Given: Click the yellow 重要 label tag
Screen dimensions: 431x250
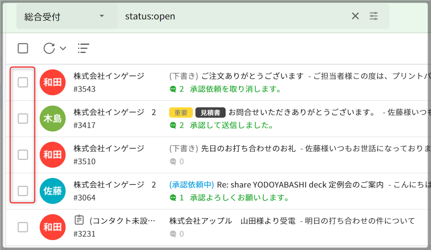Looking at the screenshot, I should click(181, 112).
